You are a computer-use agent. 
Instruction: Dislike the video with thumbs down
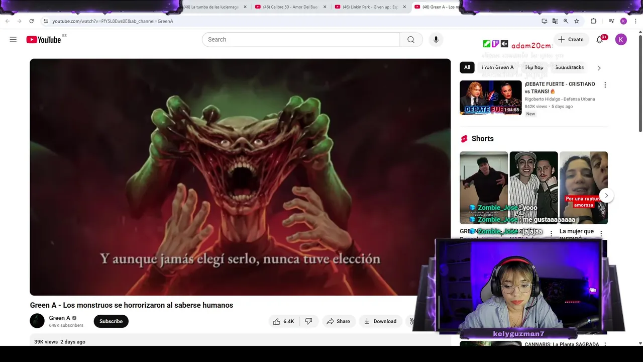click(309, 321)
